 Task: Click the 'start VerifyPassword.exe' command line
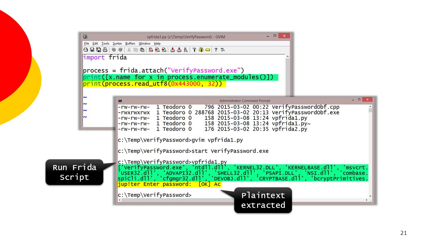click(x=193, y=151)
